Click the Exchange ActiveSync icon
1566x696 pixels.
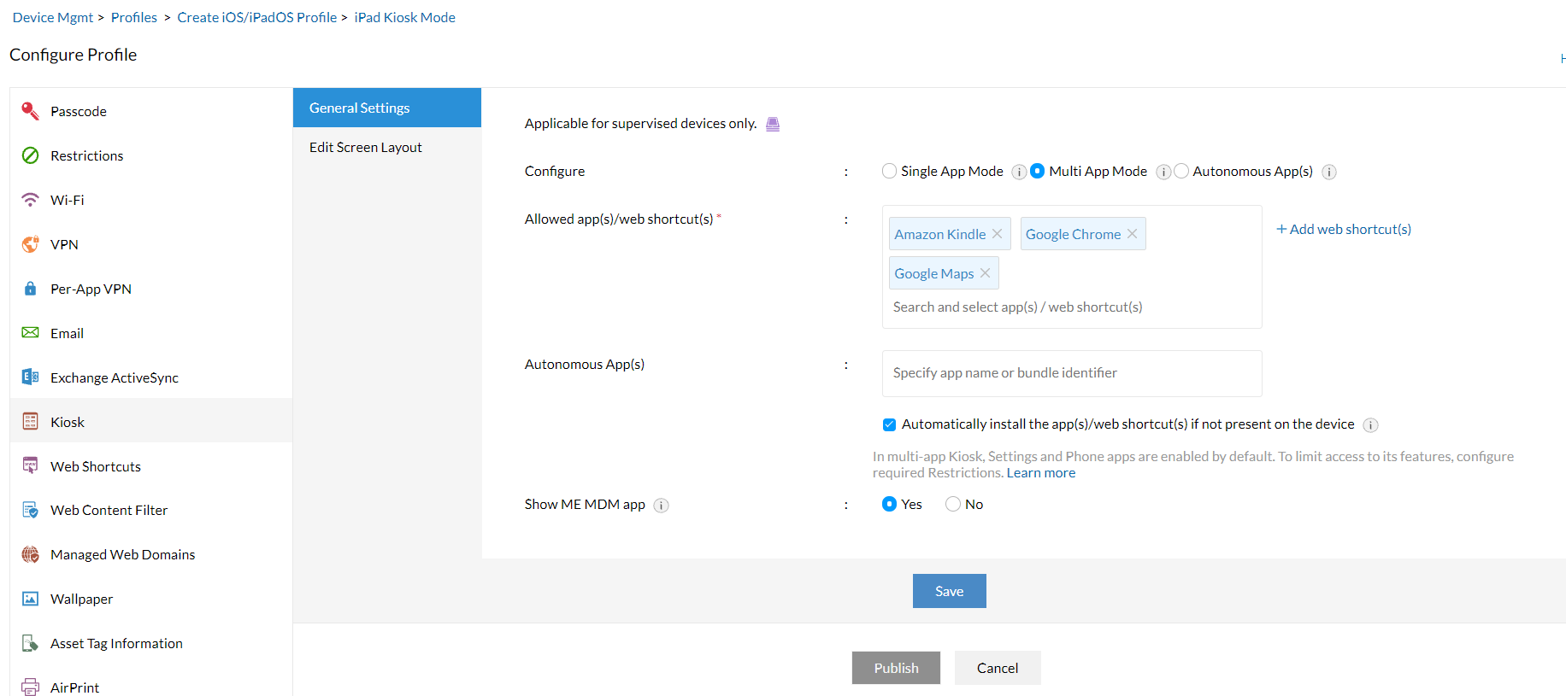[30, 377]
